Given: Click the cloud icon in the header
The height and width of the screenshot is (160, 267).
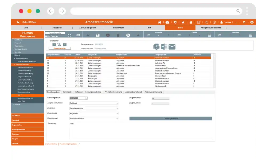Looking at the screenshot, I should [167, 22].
